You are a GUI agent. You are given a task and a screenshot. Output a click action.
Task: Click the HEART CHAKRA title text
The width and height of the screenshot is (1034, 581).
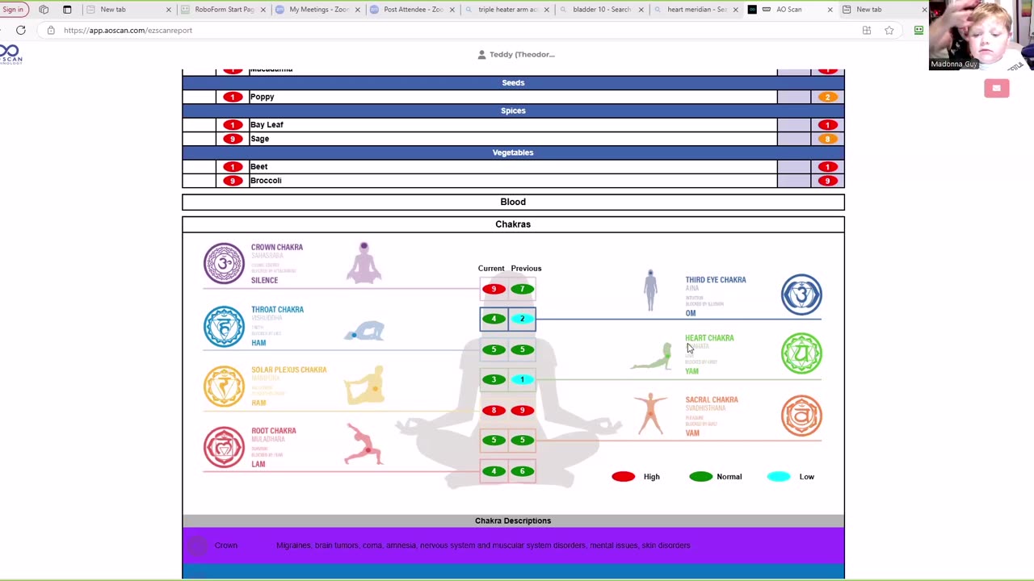click(709, 338)
